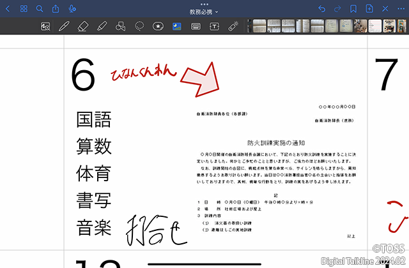409x268 pixels.
Task: Choose the Shapes tool
Action: click(x=120, y=27)
